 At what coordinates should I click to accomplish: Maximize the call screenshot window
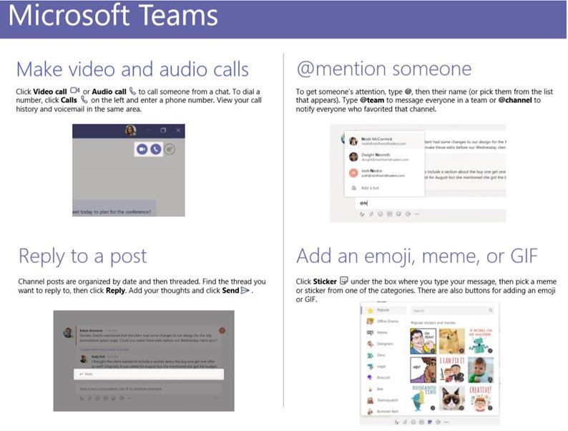click(163, 130)
